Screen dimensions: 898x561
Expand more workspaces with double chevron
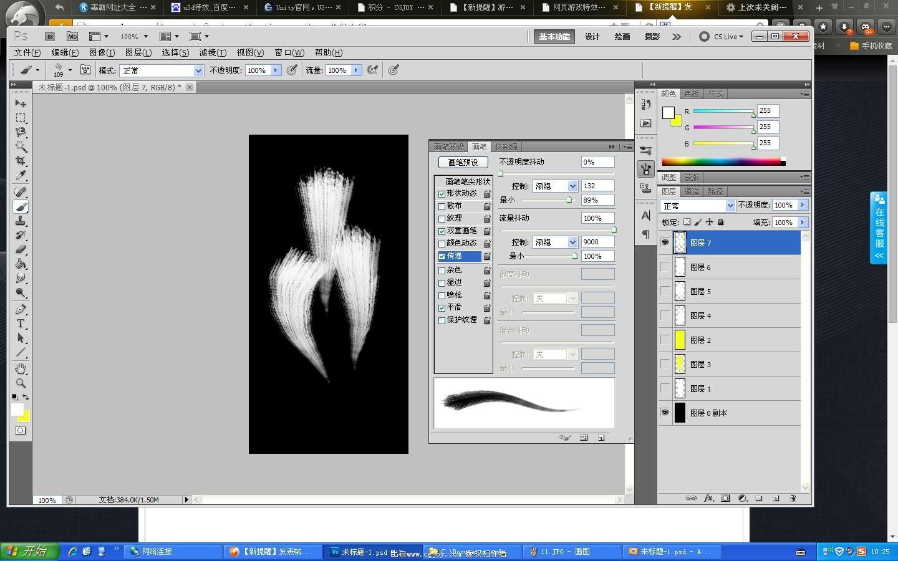pos(677,37)
